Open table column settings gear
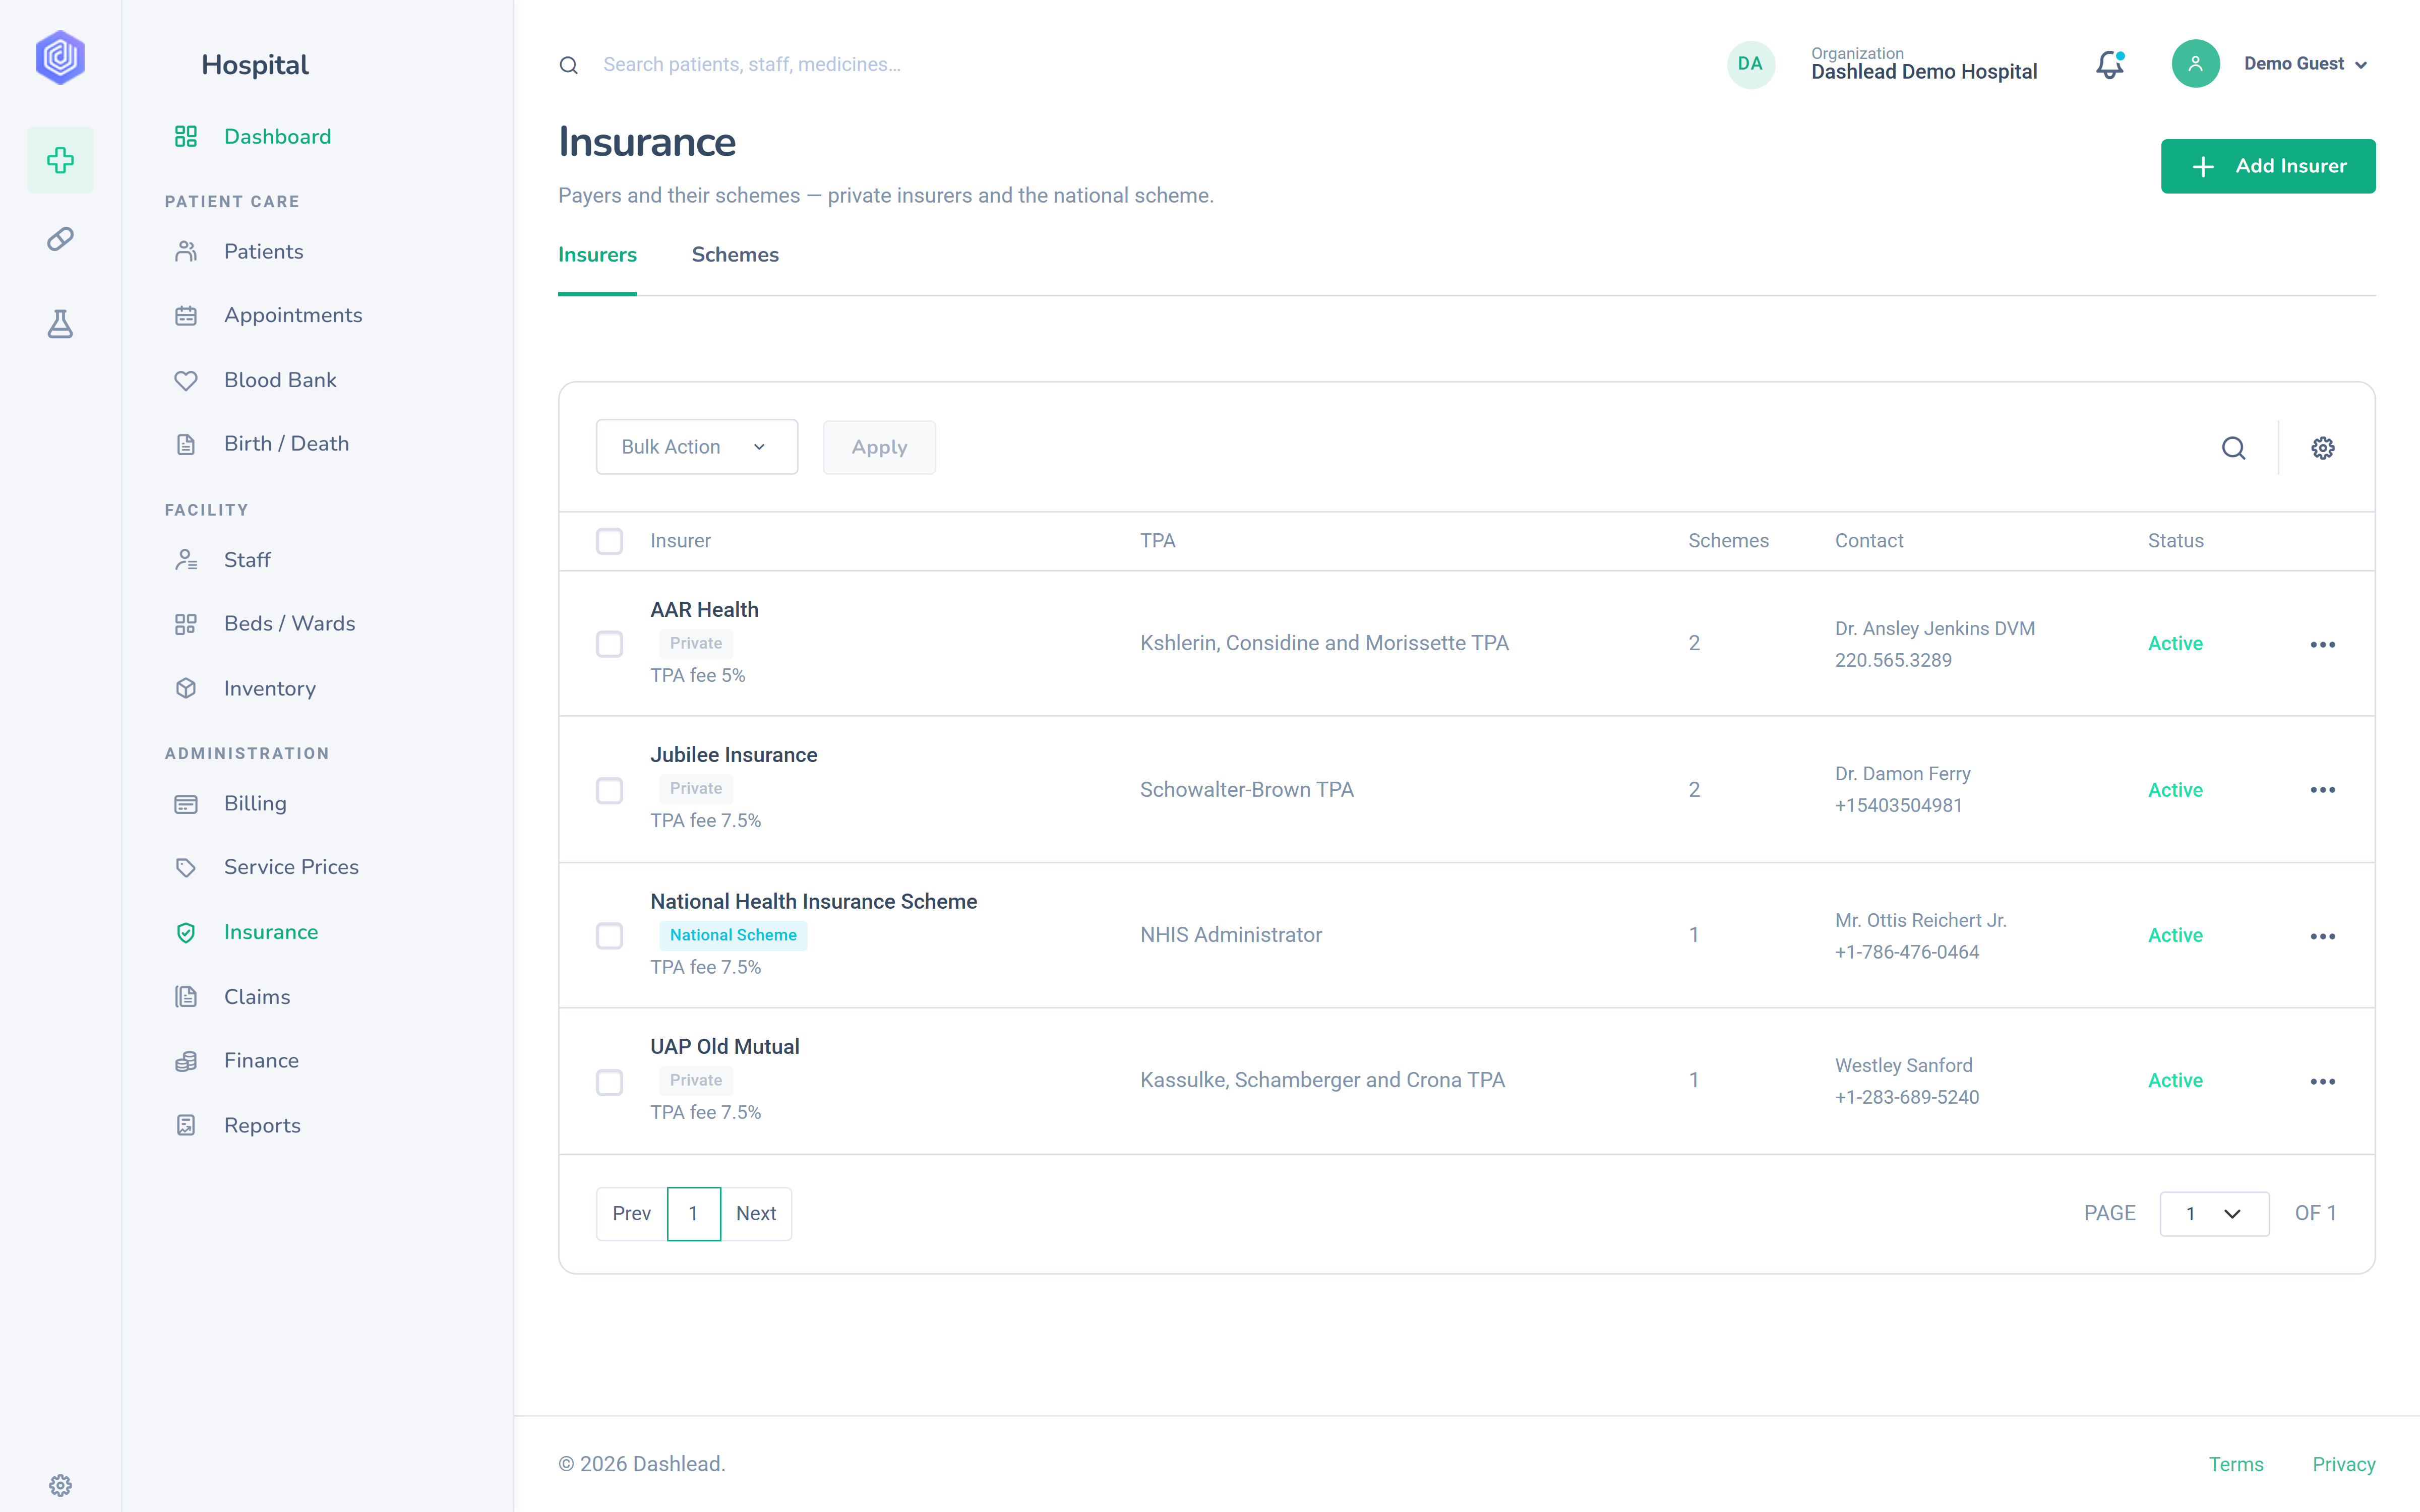2420x1512 pixels. click(2322, 448)
